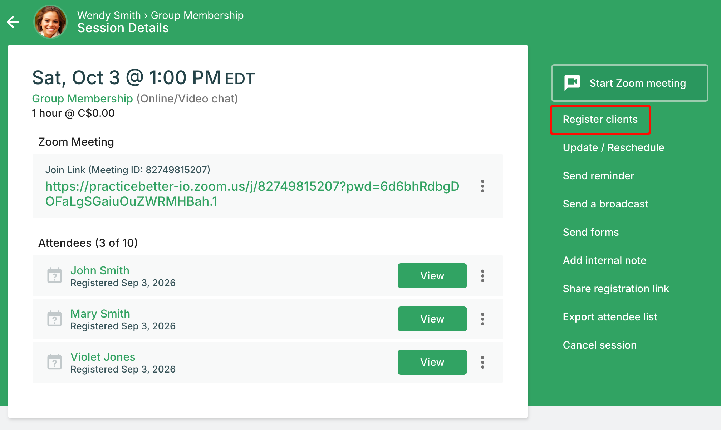The width and height of the screenshot is (721, 430).
Task: Select Register clients action
Action: 600,119
